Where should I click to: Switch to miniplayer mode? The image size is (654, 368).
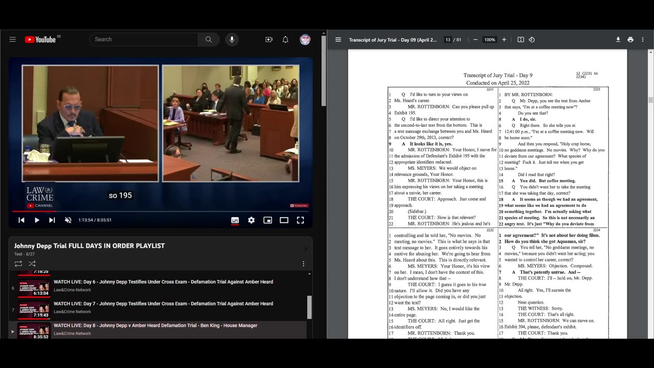(268, 220)
